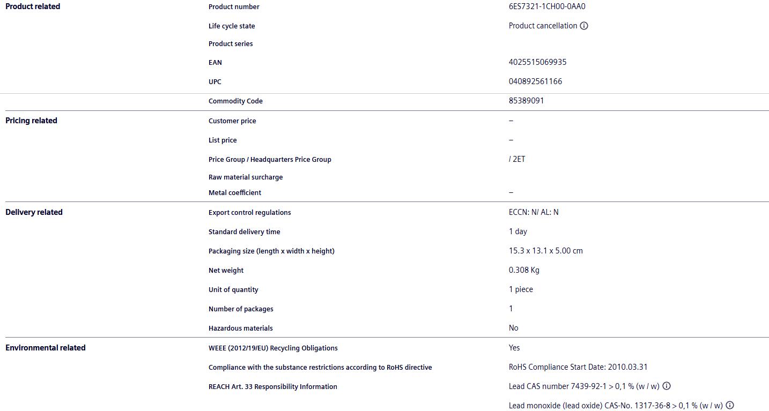The height and width of the screenshot is (411, 769).
Task: Click the net weight 0.308 Kg value
Action: (524, 270)
